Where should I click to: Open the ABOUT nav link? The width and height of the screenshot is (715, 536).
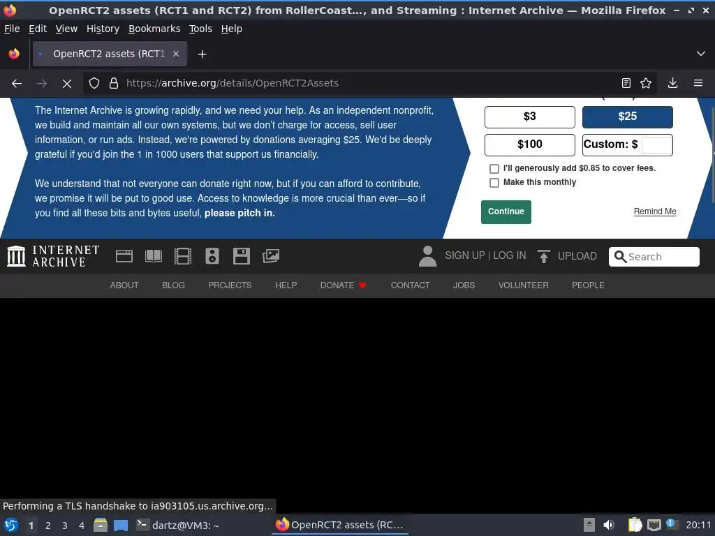click(124, 285)
